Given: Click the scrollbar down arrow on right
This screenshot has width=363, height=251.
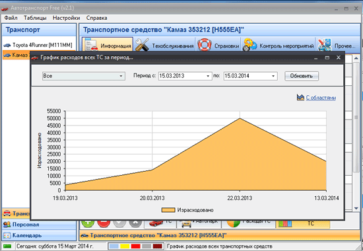Looking at the screenshot, I should pos(356,208).
